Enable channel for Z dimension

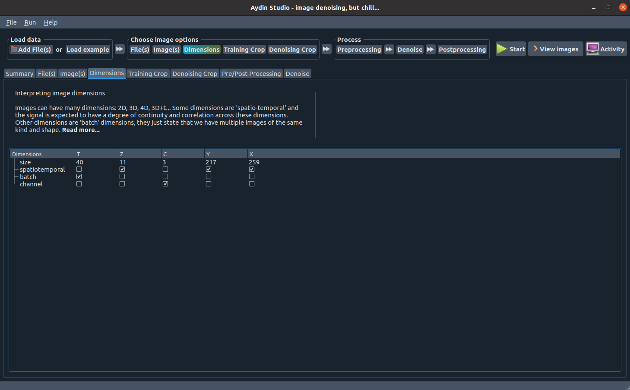pos(122,184)
